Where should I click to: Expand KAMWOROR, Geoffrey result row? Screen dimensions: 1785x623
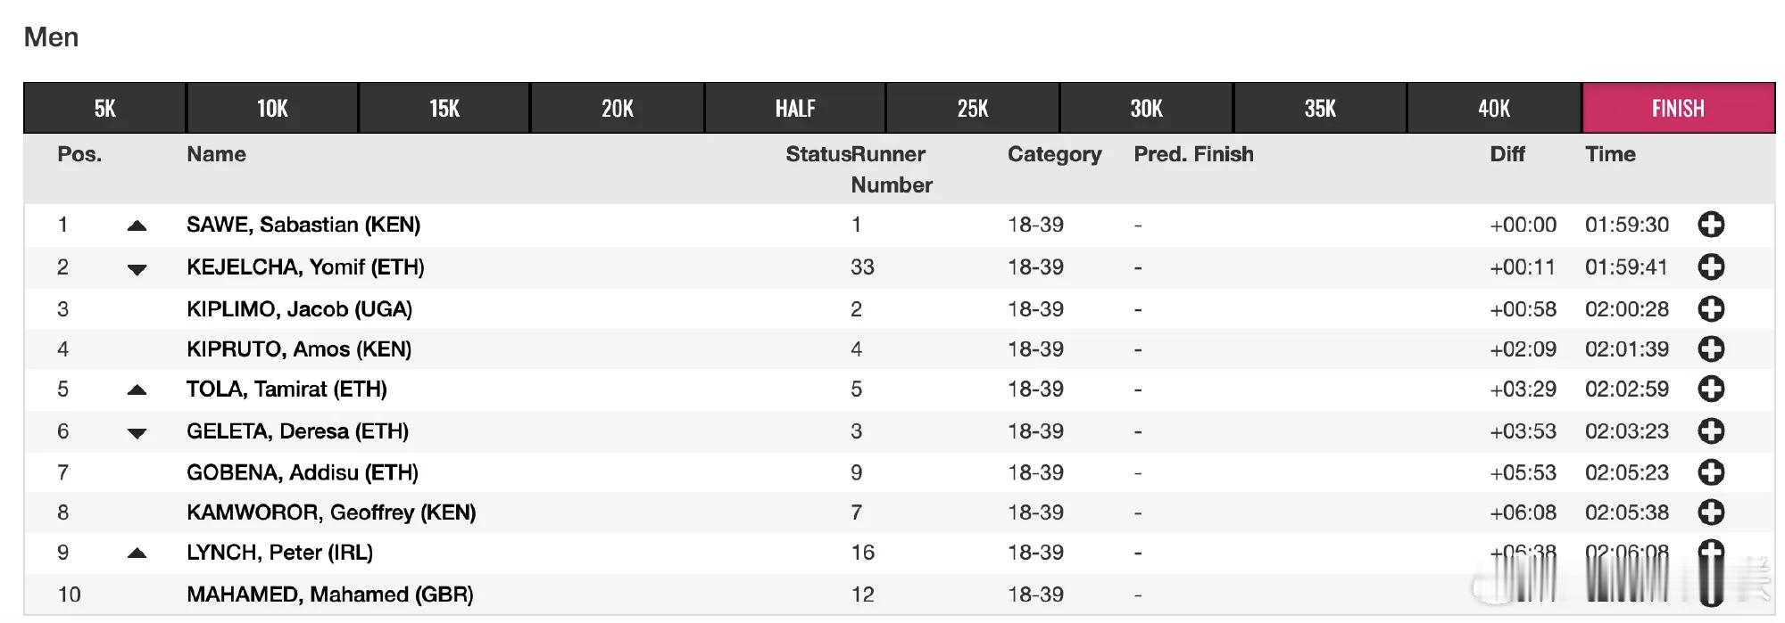point(1710,512)
